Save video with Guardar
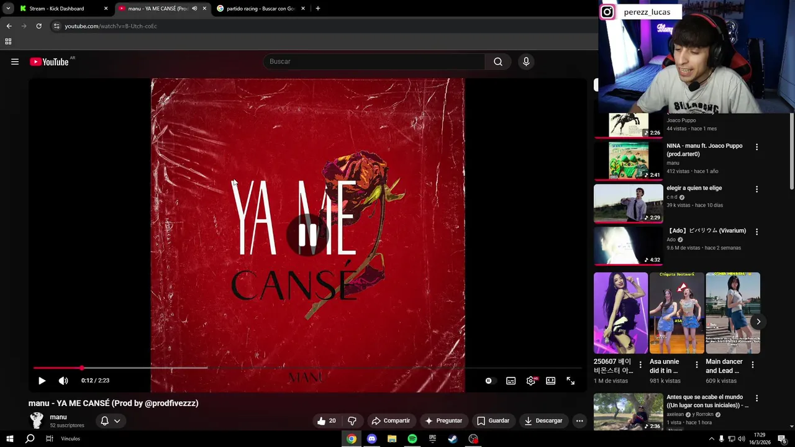The height and width of the screenshot is (447, 795). (x=493, y=420)
